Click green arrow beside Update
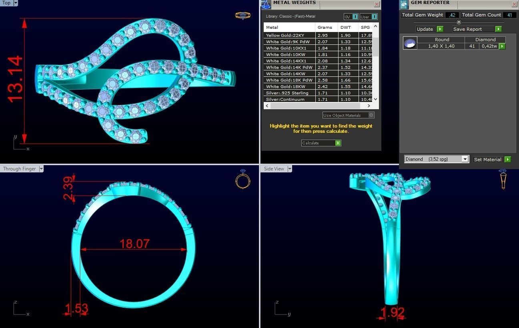Image resolution: width=519 pixels, height=328 pixels. tap(440, 29)
